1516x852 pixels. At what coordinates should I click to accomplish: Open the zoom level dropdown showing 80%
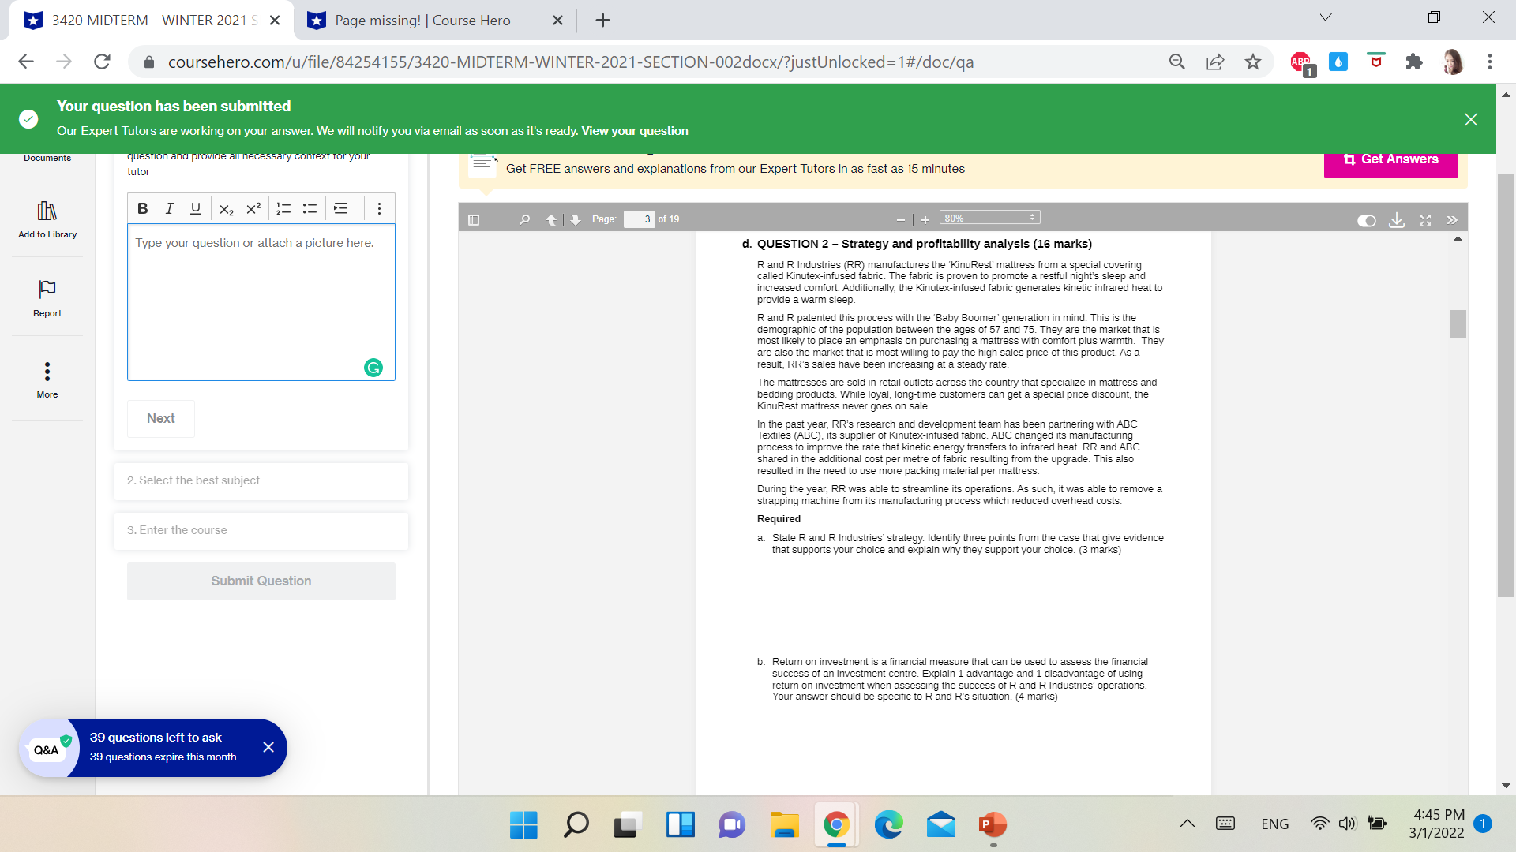point(989,216)
